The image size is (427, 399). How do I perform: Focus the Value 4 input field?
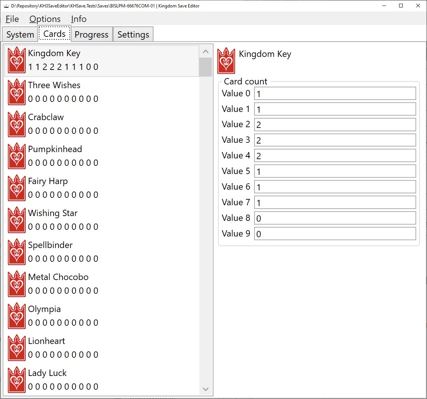point(335,155)
